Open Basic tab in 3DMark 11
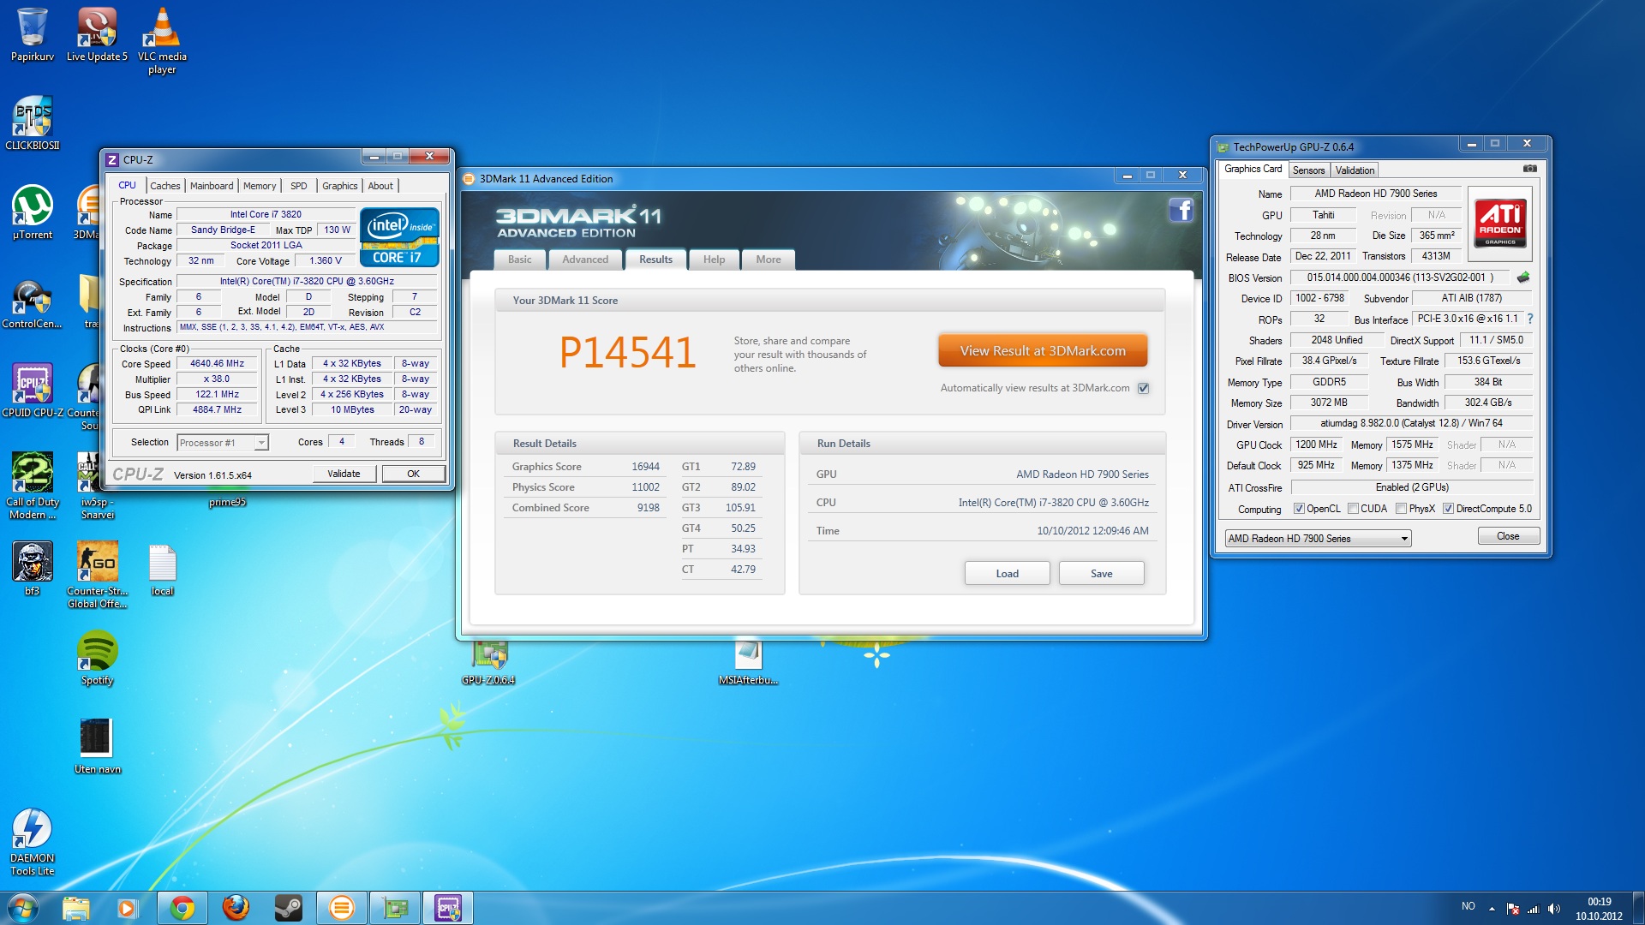 pos(519,260)
